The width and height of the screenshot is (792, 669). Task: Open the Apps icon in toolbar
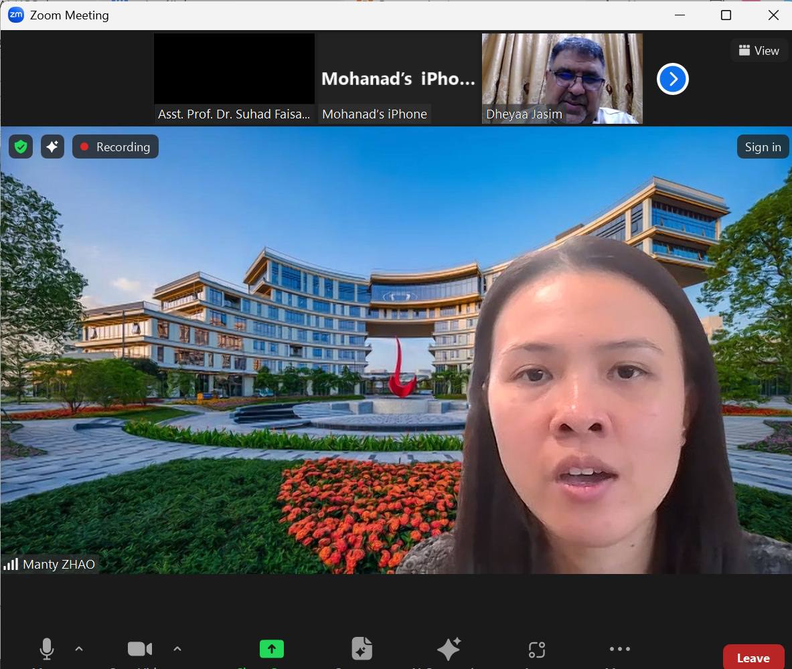coord(536,650)
